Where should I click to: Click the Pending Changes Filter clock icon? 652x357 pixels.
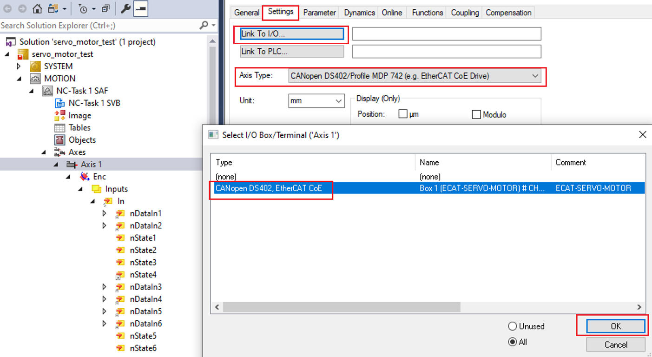83,9
